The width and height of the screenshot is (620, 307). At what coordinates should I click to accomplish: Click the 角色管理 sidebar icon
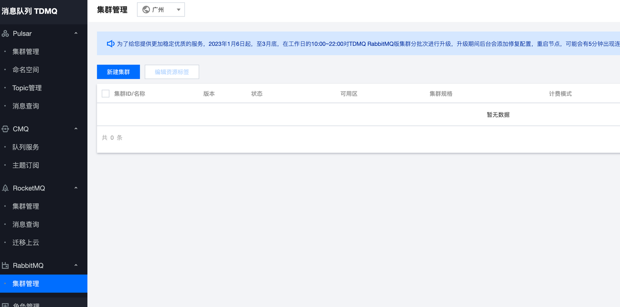point(5,305)
